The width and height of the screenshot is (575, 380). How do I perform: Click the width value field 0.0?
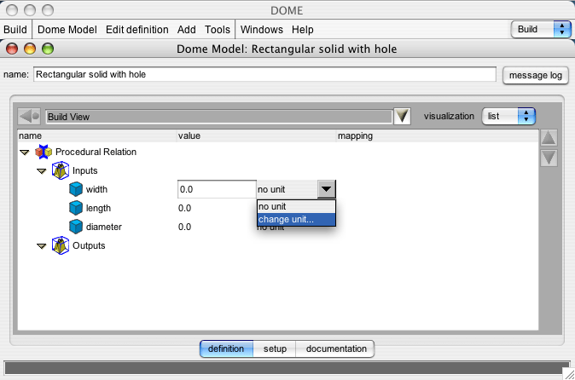click(x=217, y=189)
